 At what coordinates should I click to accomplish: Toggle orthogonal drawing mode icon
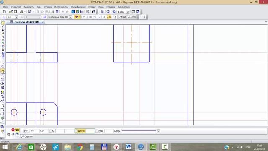(104, 17)
